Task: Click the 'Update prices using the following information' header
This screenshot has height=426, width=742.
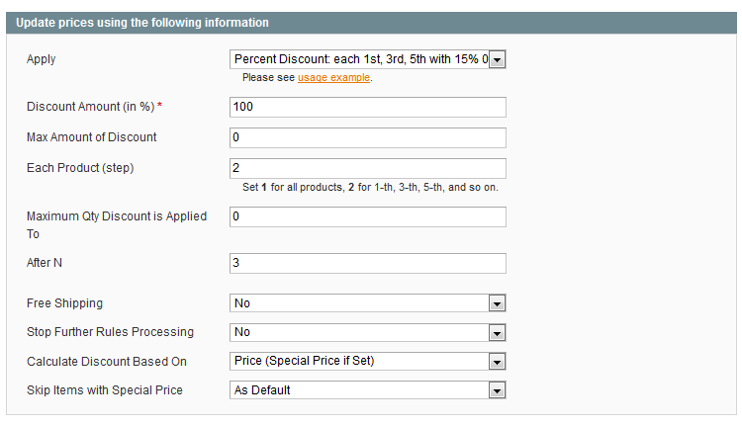Action: pyautogui.click(x=141, y=22)
